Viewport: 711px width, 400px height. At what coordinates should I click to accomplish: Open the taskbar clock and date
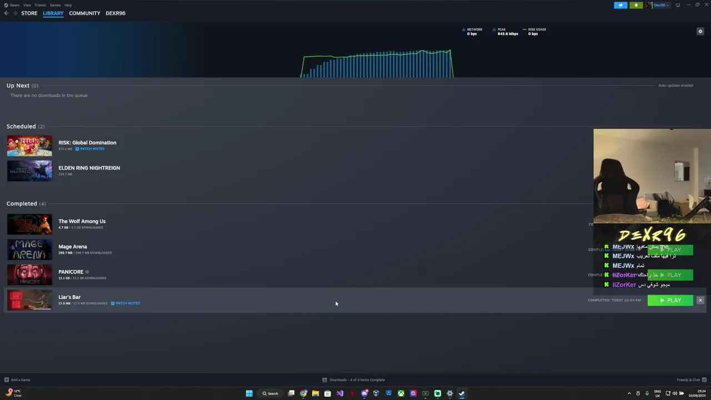click(697, 393)
